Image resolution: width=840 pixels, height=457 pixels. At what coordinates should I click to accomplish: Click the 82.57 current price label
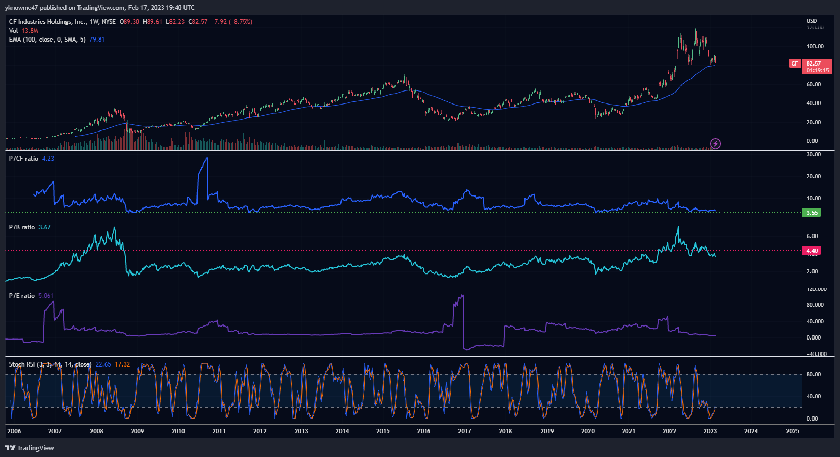point(814,63)
